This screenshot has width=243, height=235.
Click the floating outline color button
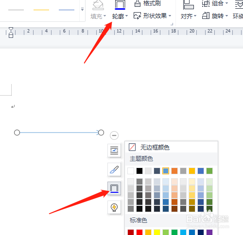point(114,188)
